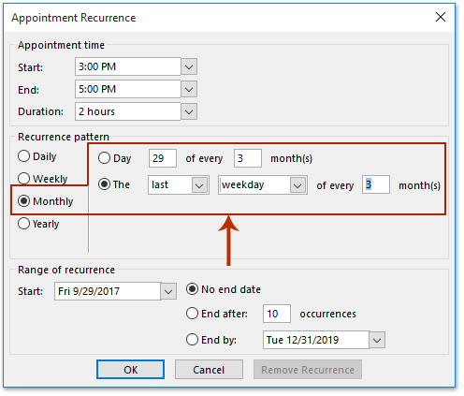Expand the 'weekday' dropdown
Screen dimensions: 464x396
pos(297,185)
